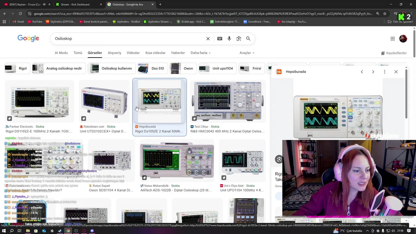
Task: Open the on-screen keyboard input tool
Action: [220, 39]
